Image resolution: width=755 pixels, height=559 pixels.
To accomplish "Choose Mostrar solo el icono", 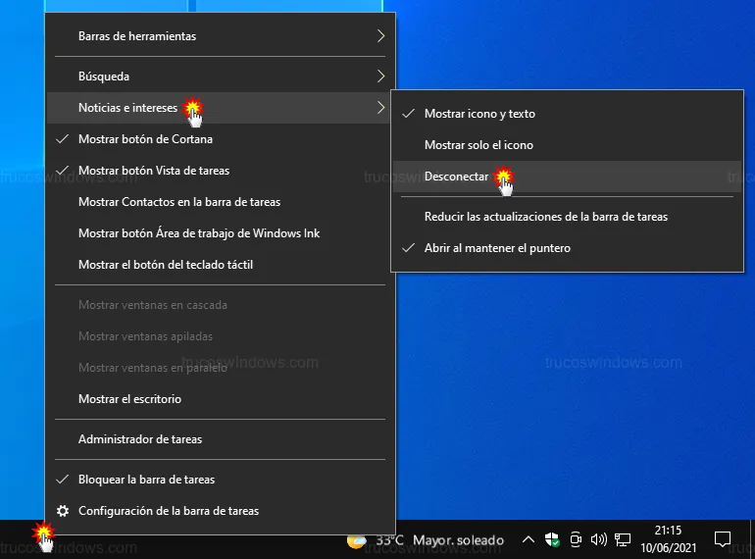I will coord(478,145).
